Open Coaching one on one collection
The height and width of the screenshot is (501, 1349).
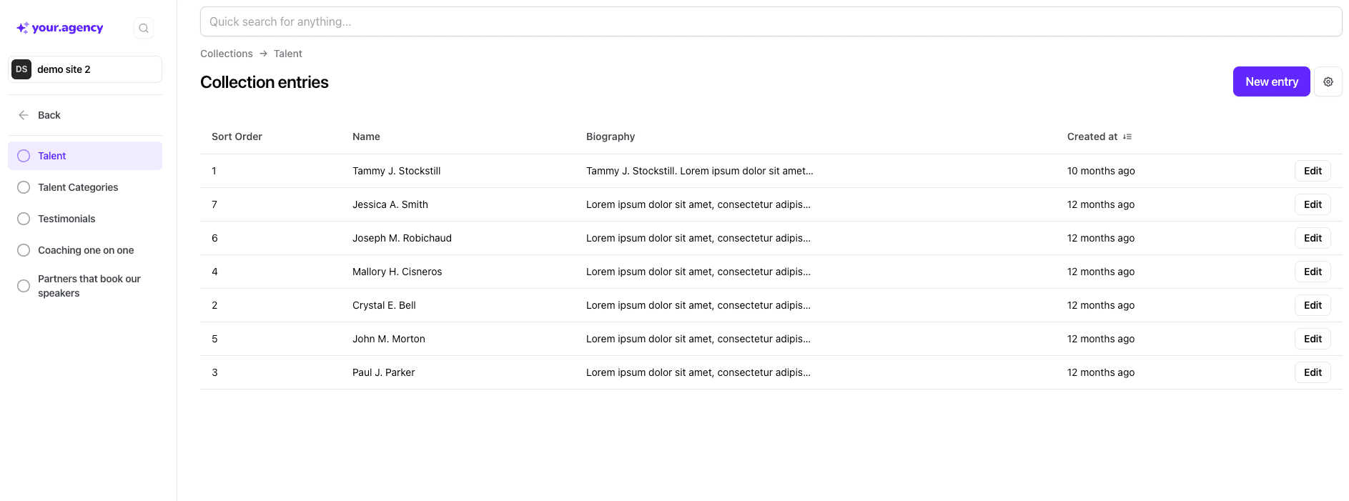click(x=86, y=250)
